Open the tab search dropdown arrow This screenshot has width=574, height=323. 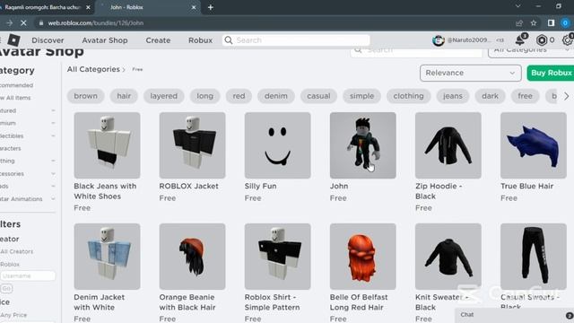click(518, 6)
